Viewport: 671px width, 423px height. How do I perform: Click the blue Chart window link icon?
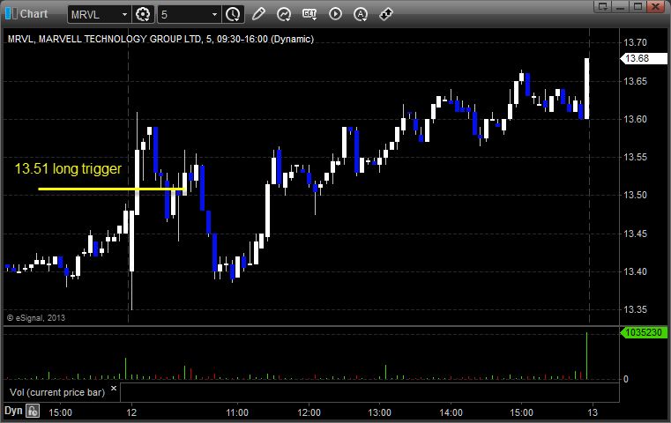point(11,14)
